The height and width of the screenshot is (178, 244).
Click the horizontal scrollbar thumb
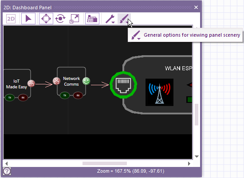click(105, 163)
